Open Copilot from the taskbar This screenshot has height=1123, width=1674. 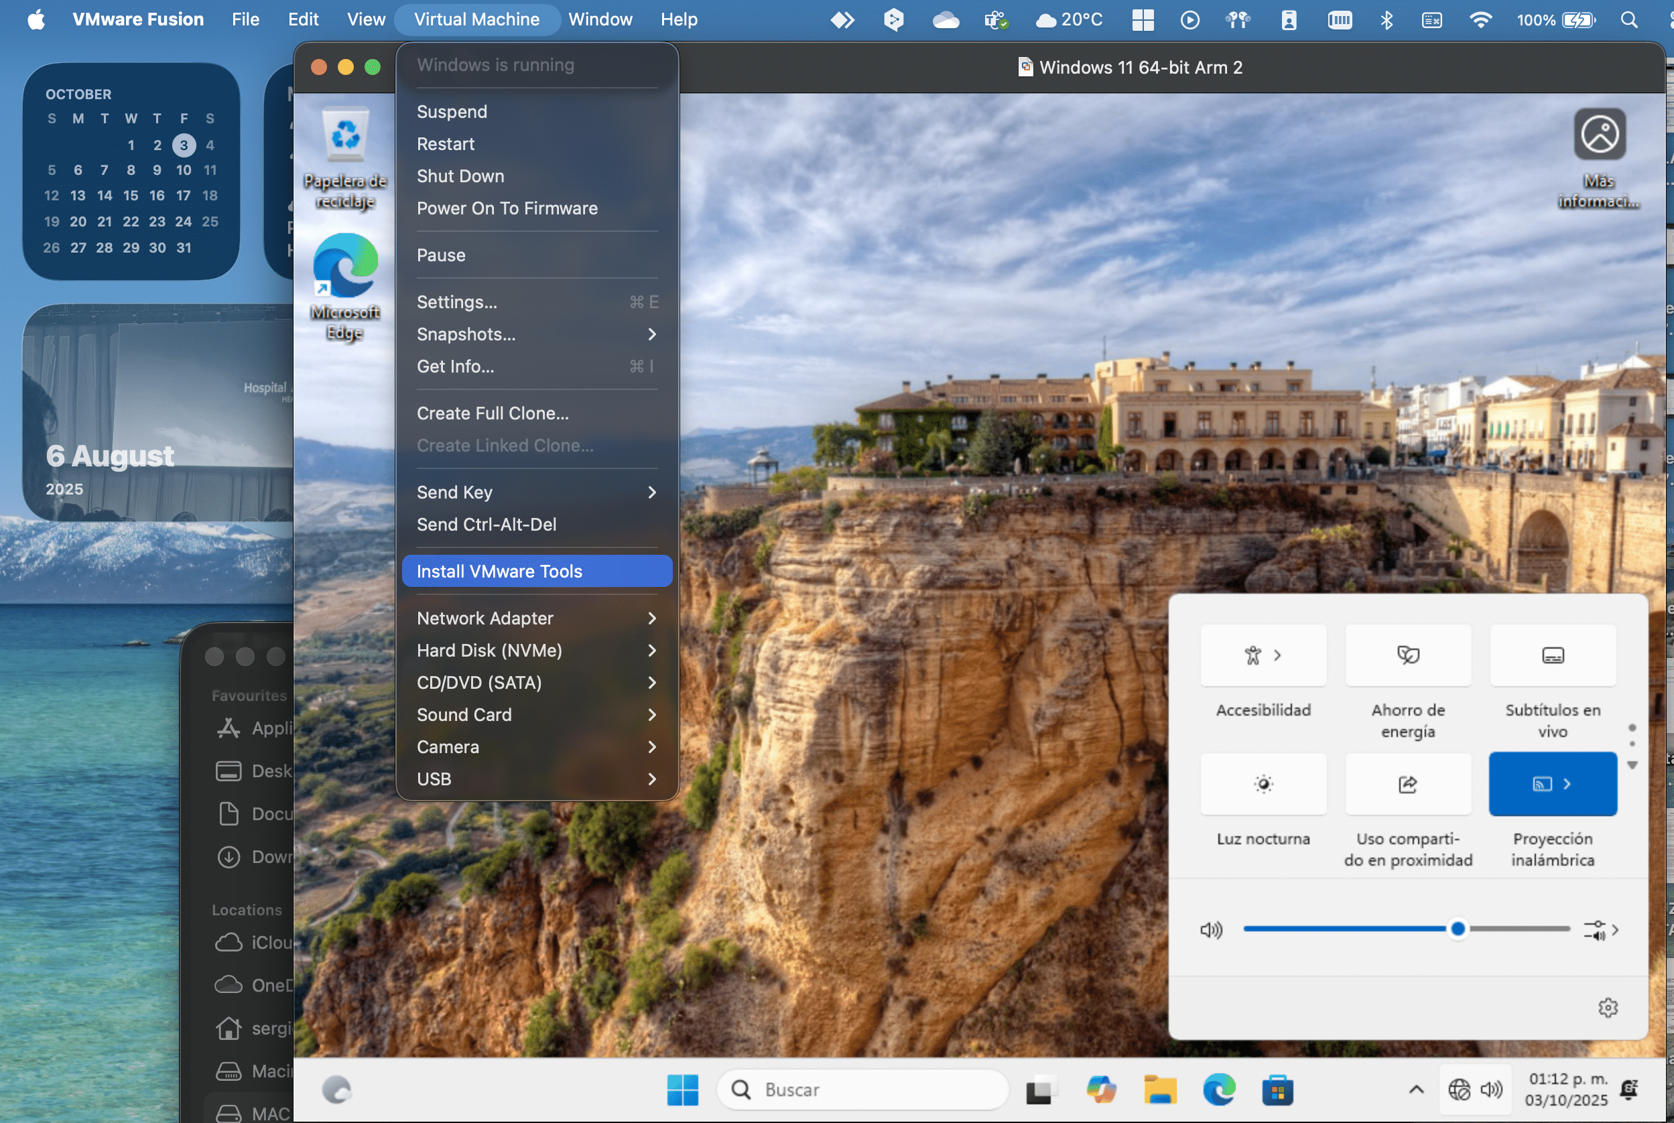(x=1102, y=1089)
